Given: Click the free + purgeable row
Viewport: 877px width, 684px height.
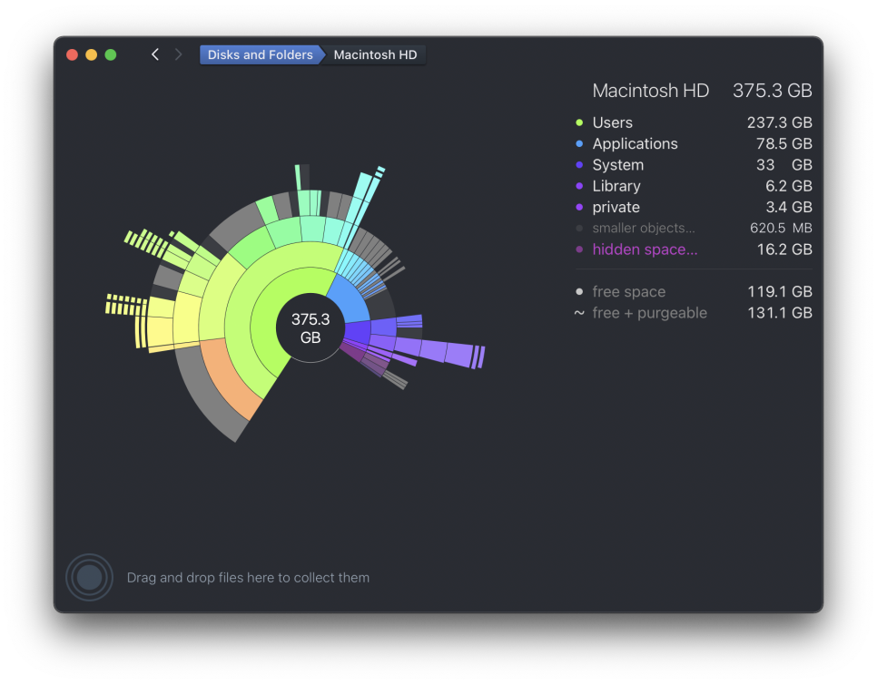Looking at the screenshot, I should (x=694, y=313).
